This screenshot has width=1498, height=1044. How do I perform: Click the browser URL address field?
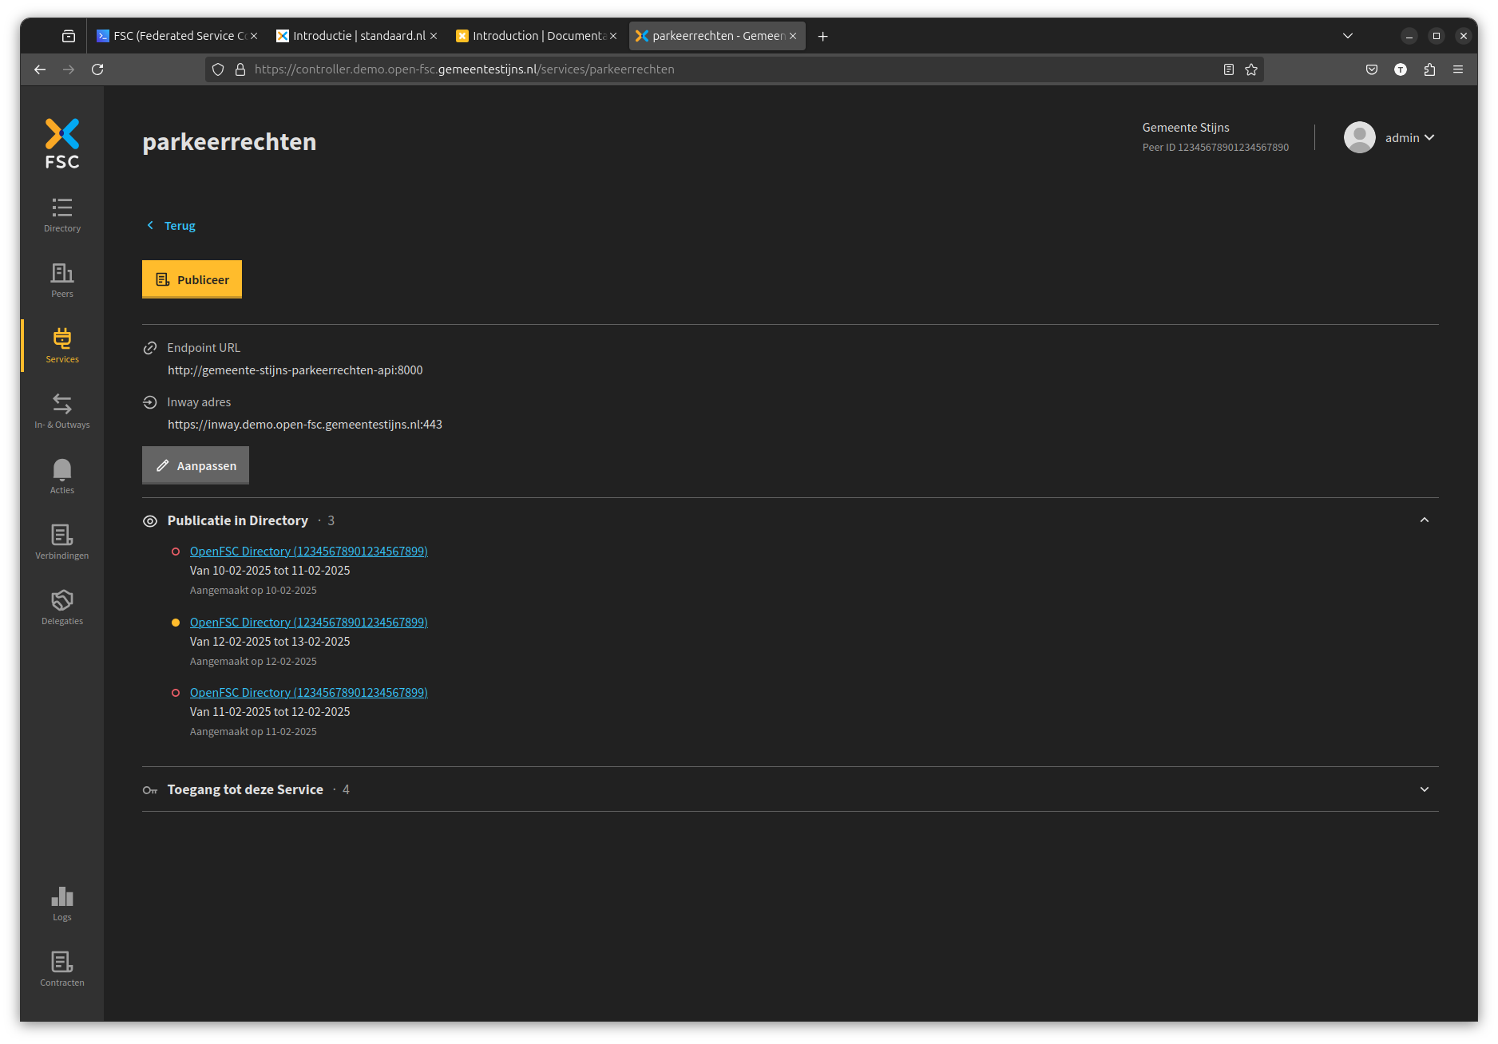tap(719, 69)
